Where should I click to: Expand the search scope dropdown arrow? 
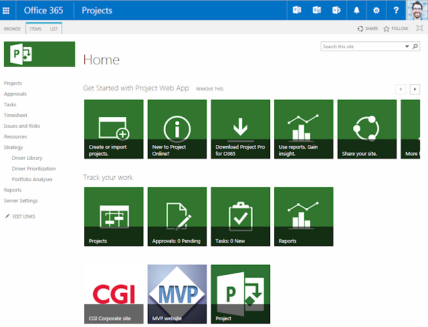pos(407,46)
